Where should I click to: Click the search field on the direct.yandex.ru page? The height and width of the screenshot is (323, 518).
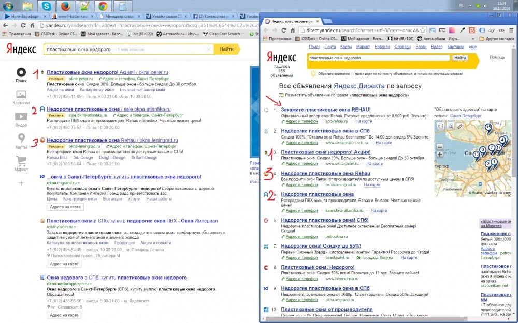click(x=379, y=58)
